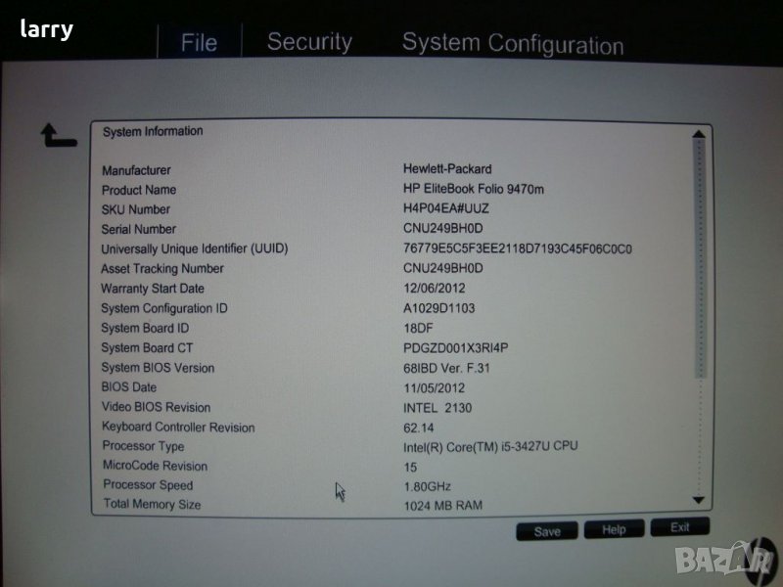783x587 pixels.
Task: Open the System Configuration tab
Action: pyautogui.click(x=512, y=44)
